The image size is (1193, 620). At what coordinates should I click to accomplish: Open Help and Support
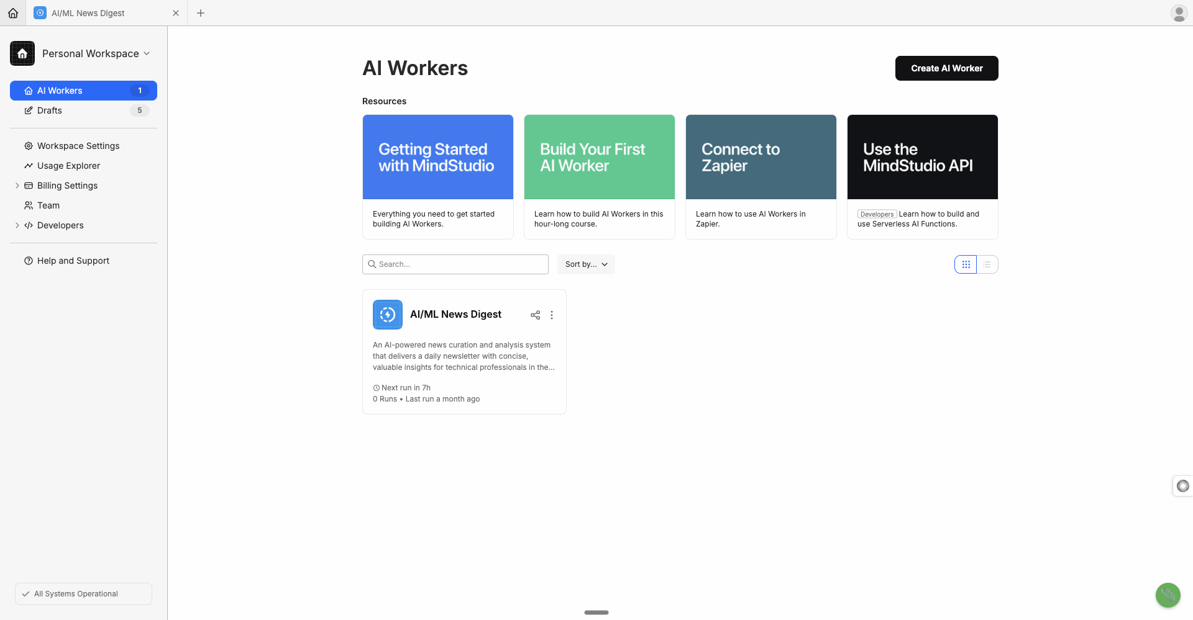(x=73, y=261)
